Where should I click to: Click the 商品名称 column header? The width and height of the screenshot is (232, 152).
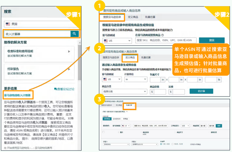point(146,132)
